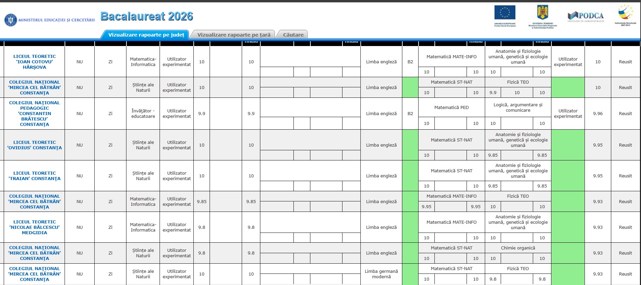This screenshot has height=285, width=641.
Task: Click the 9.96 final average cell
Action: tap(598, 114)
